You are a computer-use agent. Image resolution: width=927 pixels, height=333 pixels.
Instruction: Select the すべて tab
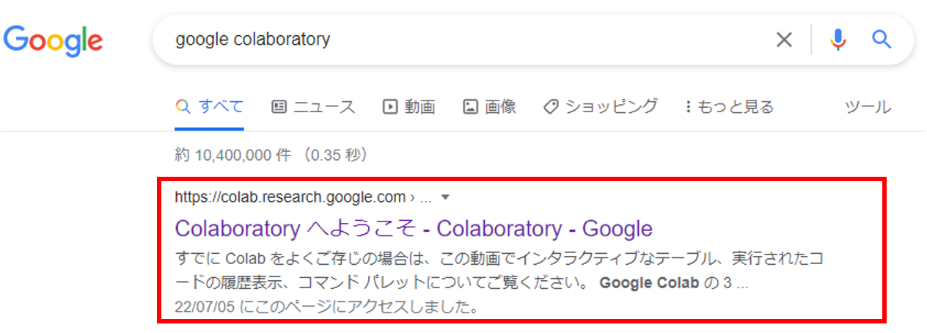tap(210, 107)
